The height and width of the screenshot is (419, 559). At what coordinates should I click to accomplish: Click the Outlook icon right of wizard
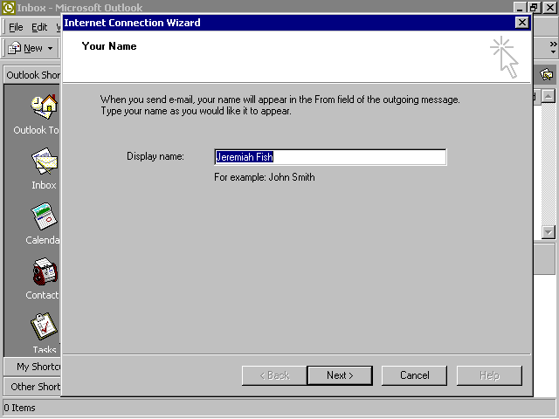(546, 74)
